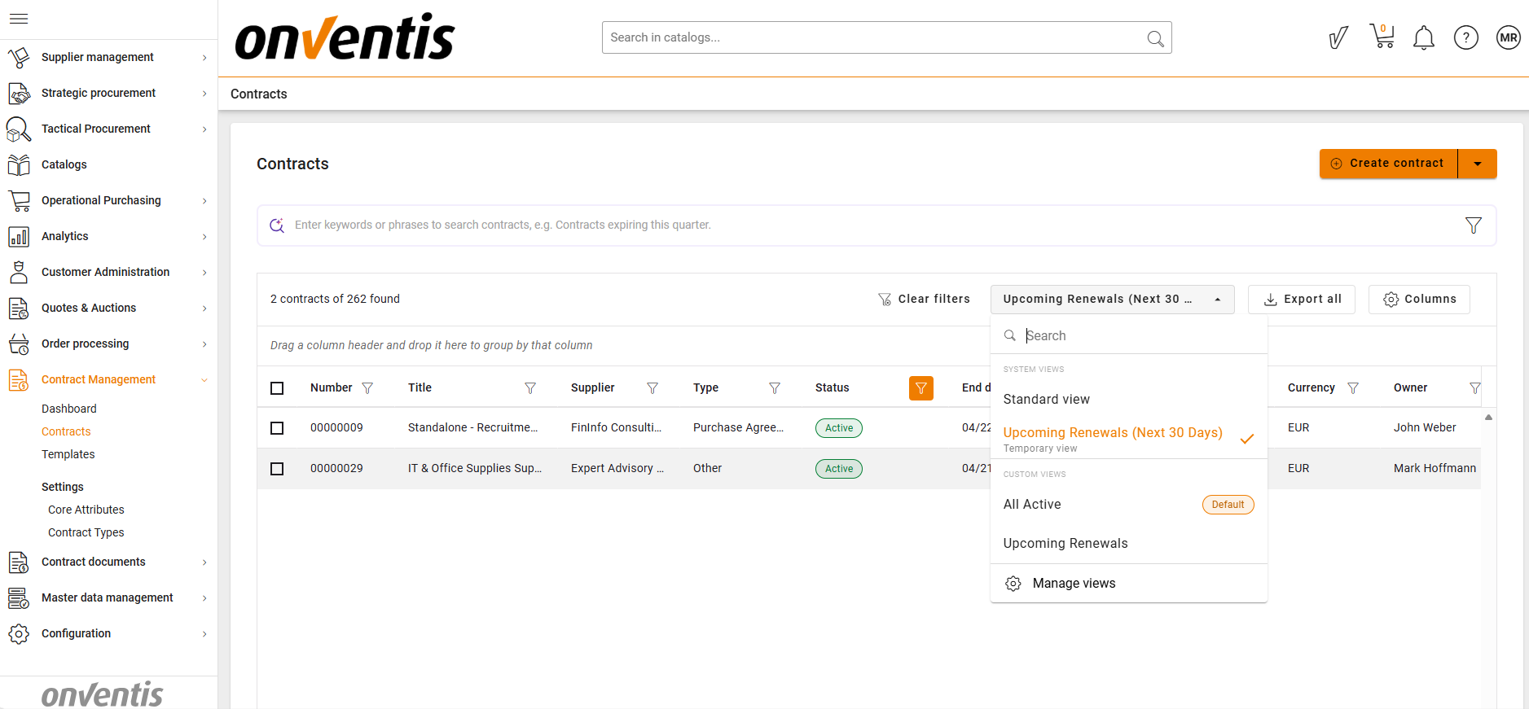Open the tasks checkmark icon in header

[x=1338, y=37]
